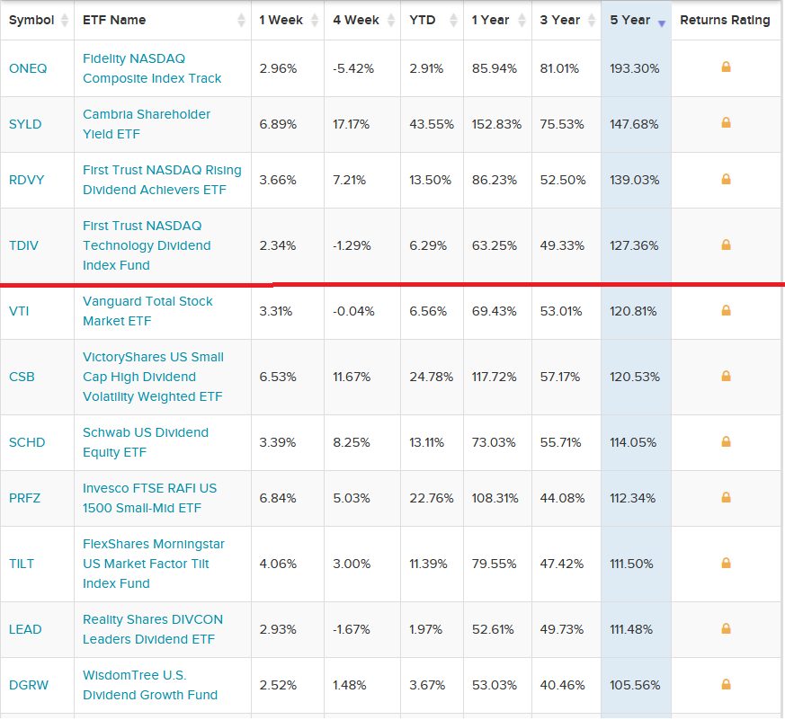Image resolution: width=785 pixels, height=720 pixels.
Task: Select PRFZ YTD value 22.76%
Action: click(x=431, y=498)
